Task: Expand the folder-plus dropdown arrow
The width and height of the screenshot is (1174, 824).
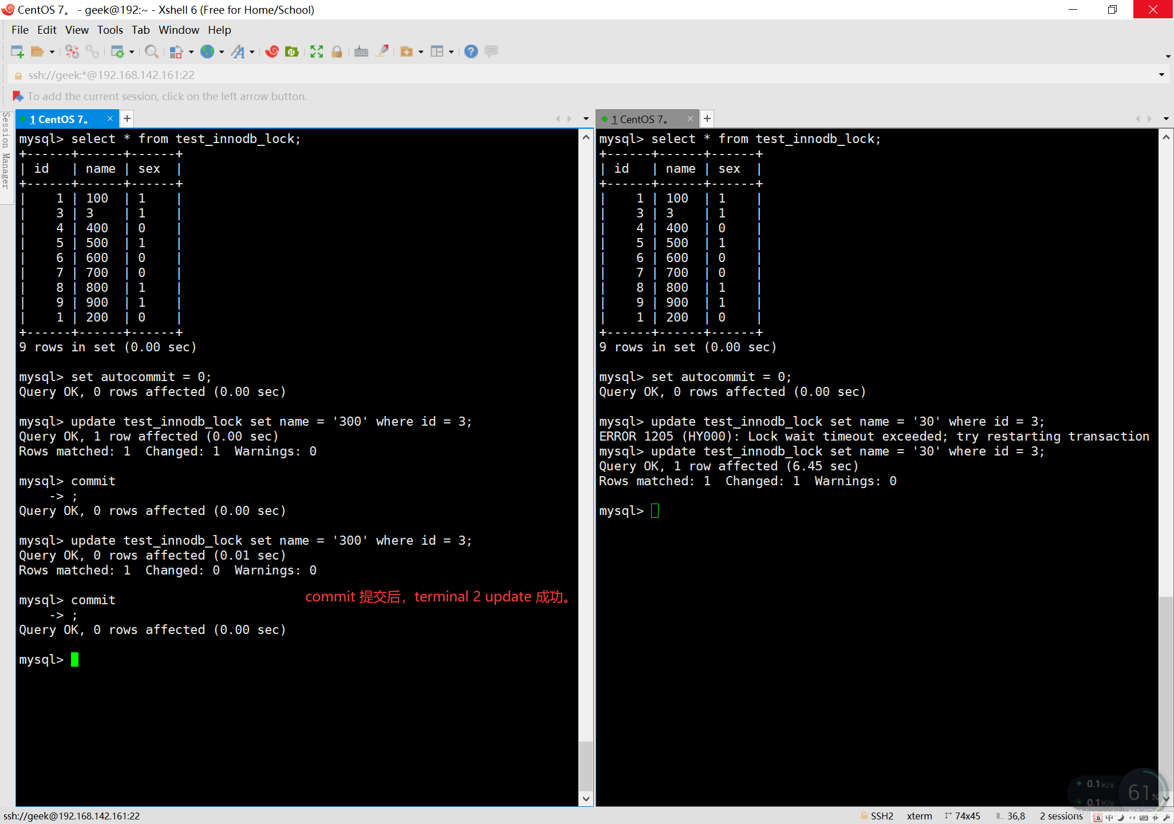Action: click(x=421, y=52)
